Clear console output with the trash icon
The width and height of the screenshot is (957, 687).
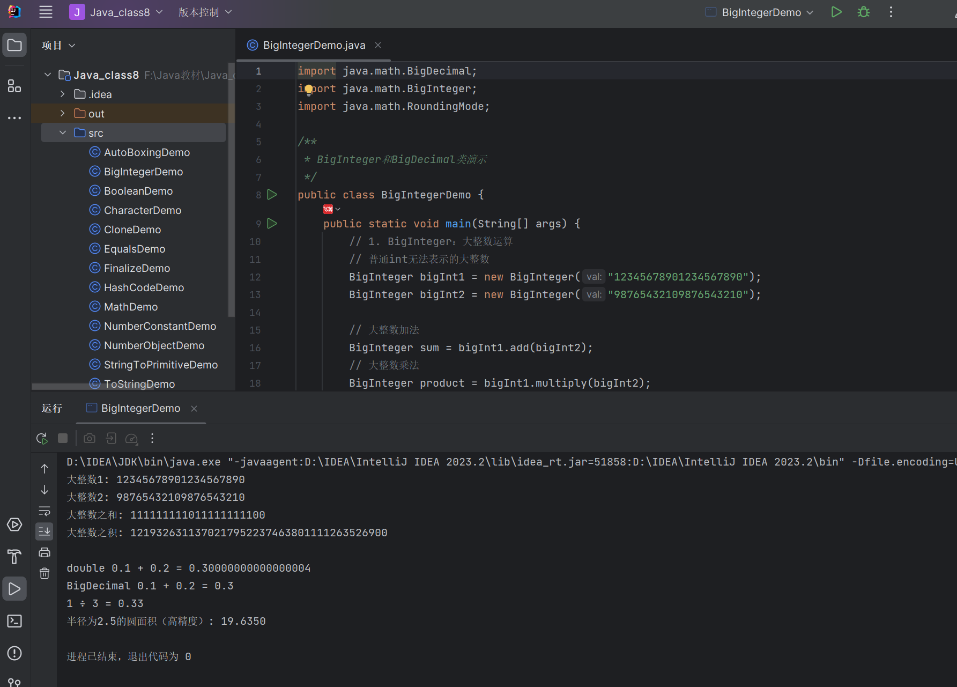tap(44, 573)
